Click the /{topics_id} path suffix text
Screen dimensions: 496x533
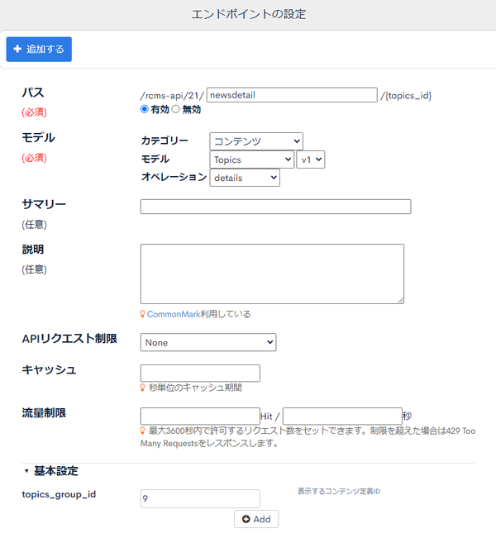coord(406,96)
